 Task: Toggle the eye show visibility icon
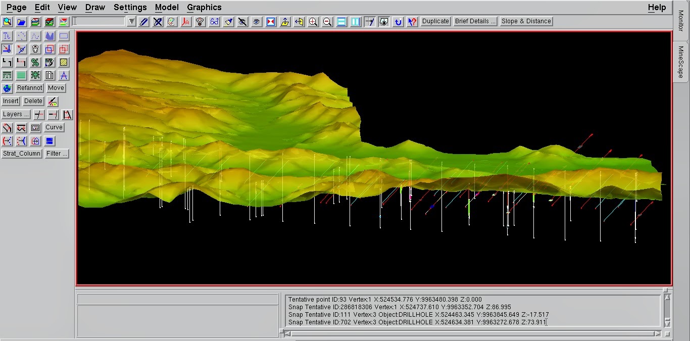257,22
